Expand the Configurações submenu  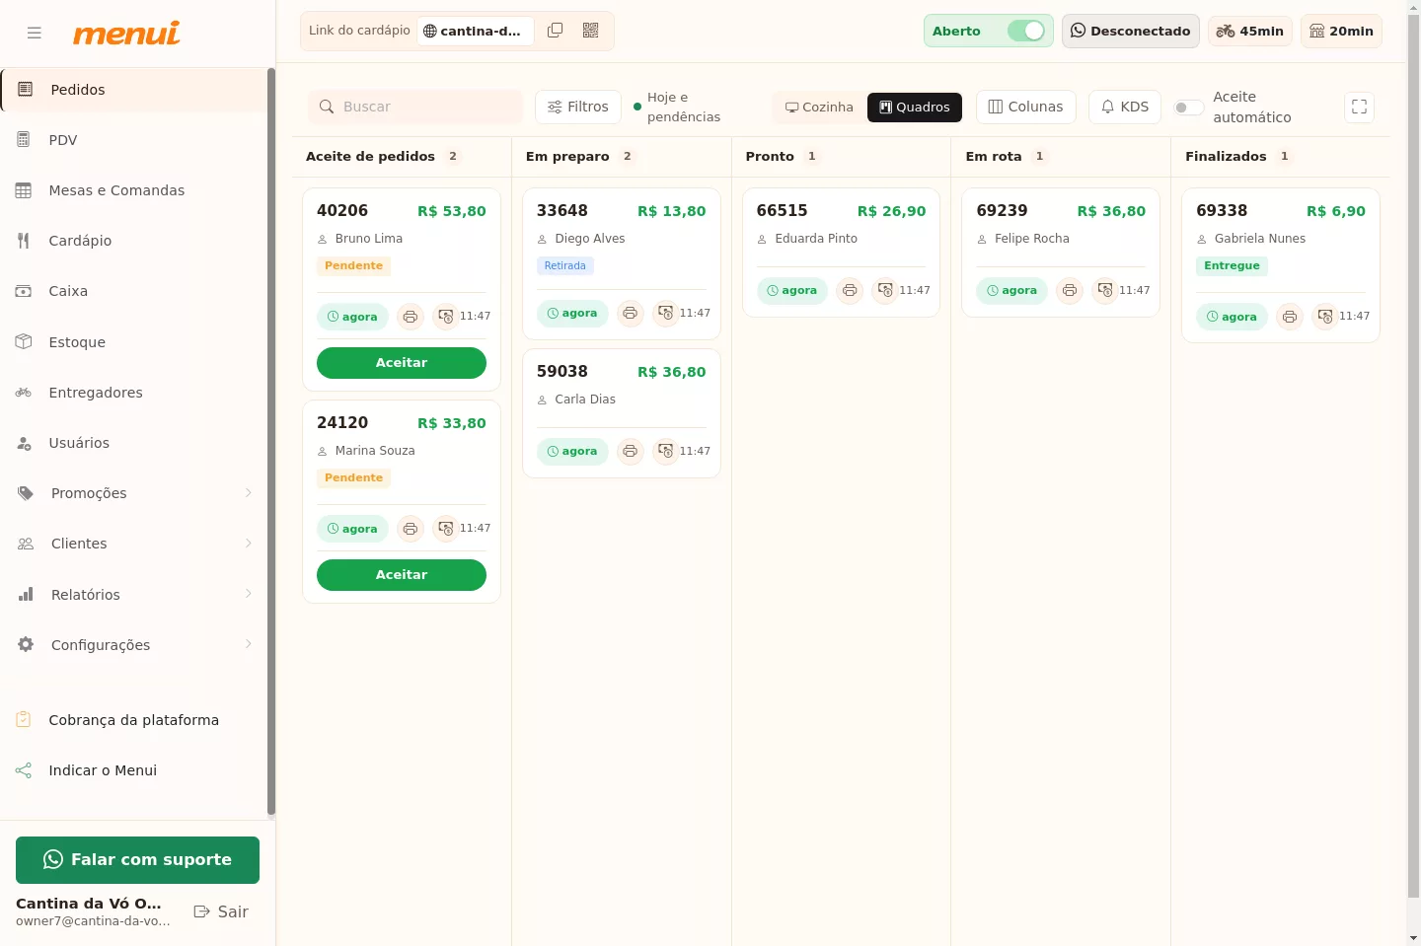(248, 644)
